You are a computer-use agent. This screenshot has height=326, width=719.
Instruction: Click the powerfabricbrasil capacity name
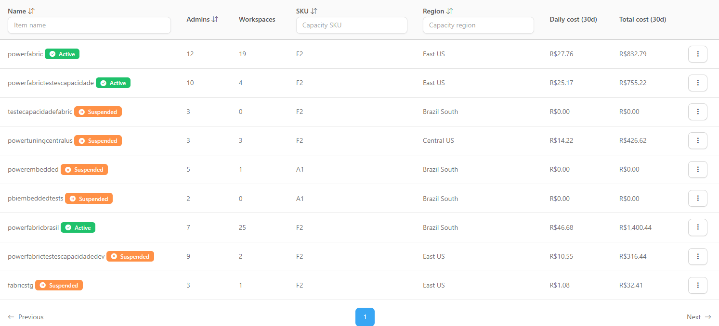33,227
